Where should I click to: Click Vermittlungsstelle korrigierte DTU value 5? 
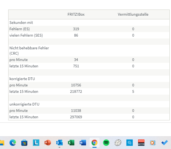point(133,91)
